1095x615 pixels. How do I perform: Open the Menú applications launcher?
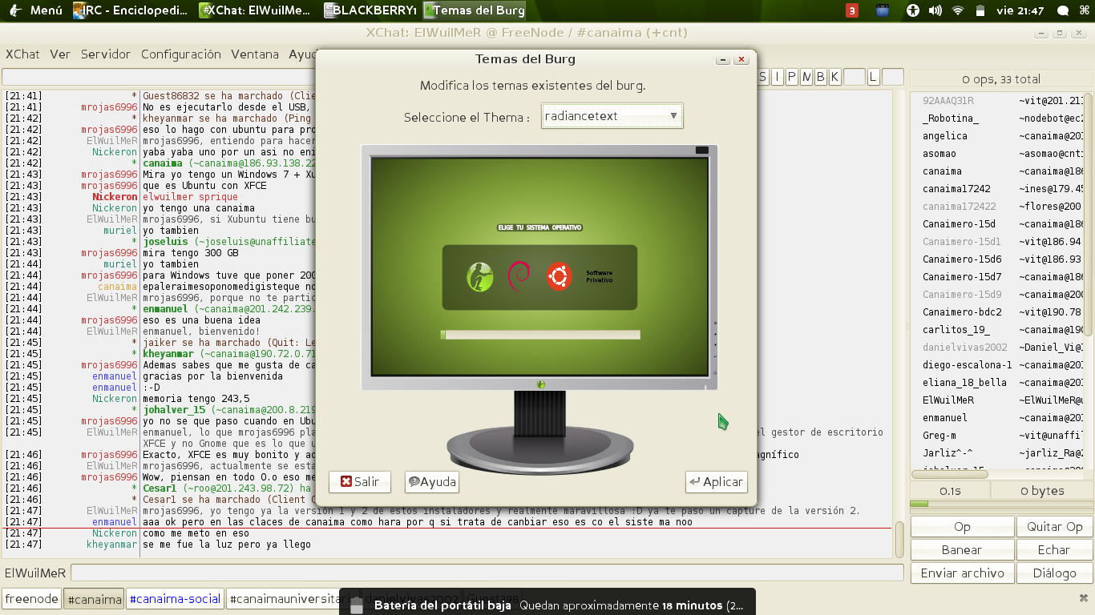point(34,10)
